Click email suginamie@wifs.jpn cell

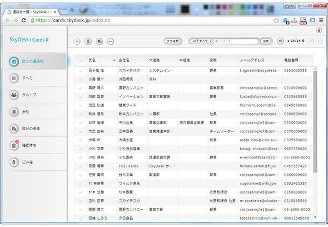coord(258,184)
